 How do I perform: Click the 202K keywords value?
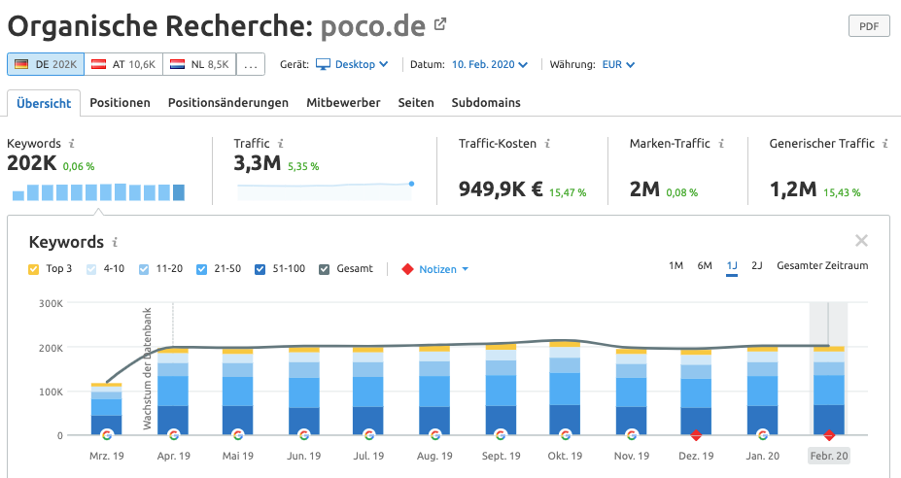click(32, 163)
